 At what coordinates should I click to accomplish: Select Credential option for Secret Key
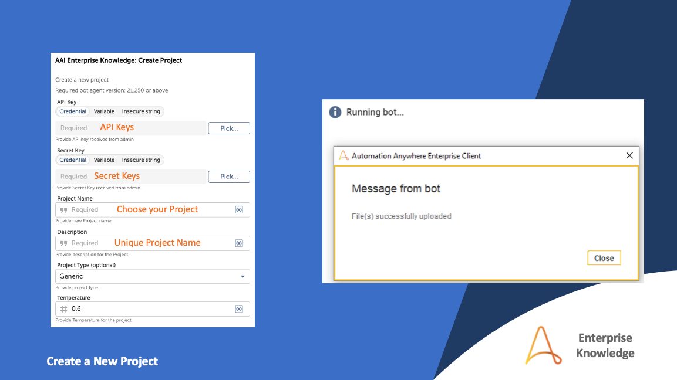73,160
